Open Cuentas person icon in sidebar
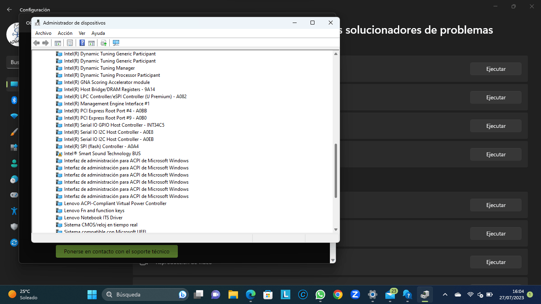The image size is (541, 304). (14, 163)
